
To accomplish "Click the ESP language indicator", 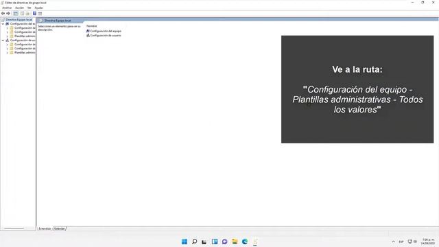I will pos(401,242).
